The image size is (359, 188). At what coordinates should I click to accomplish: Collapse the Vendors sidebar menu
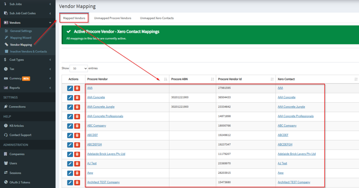click(28, 23)
